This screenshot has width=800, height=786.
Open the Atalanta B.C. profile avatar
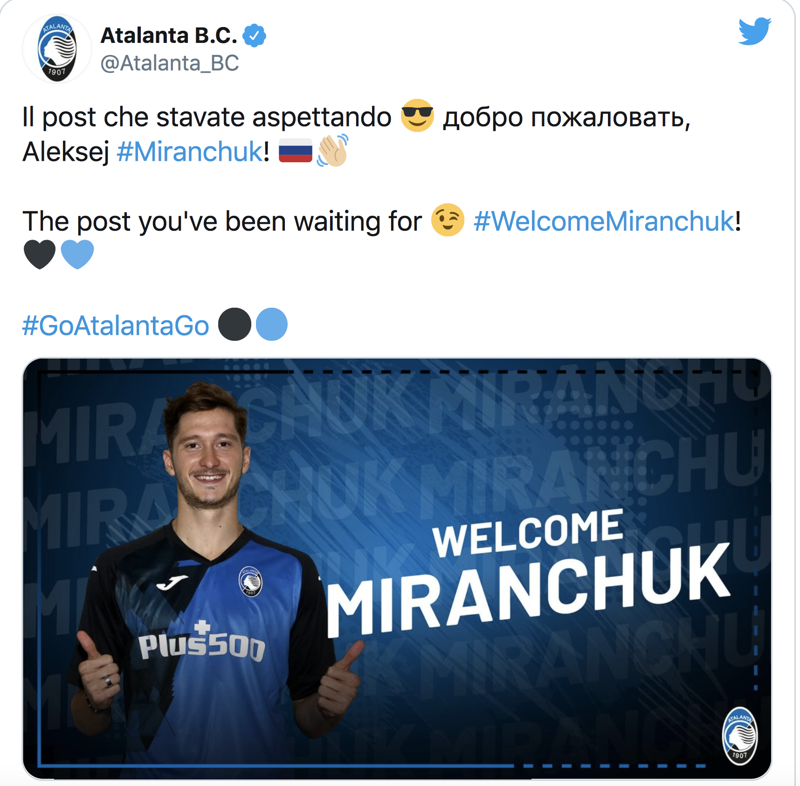click(57, 48)
